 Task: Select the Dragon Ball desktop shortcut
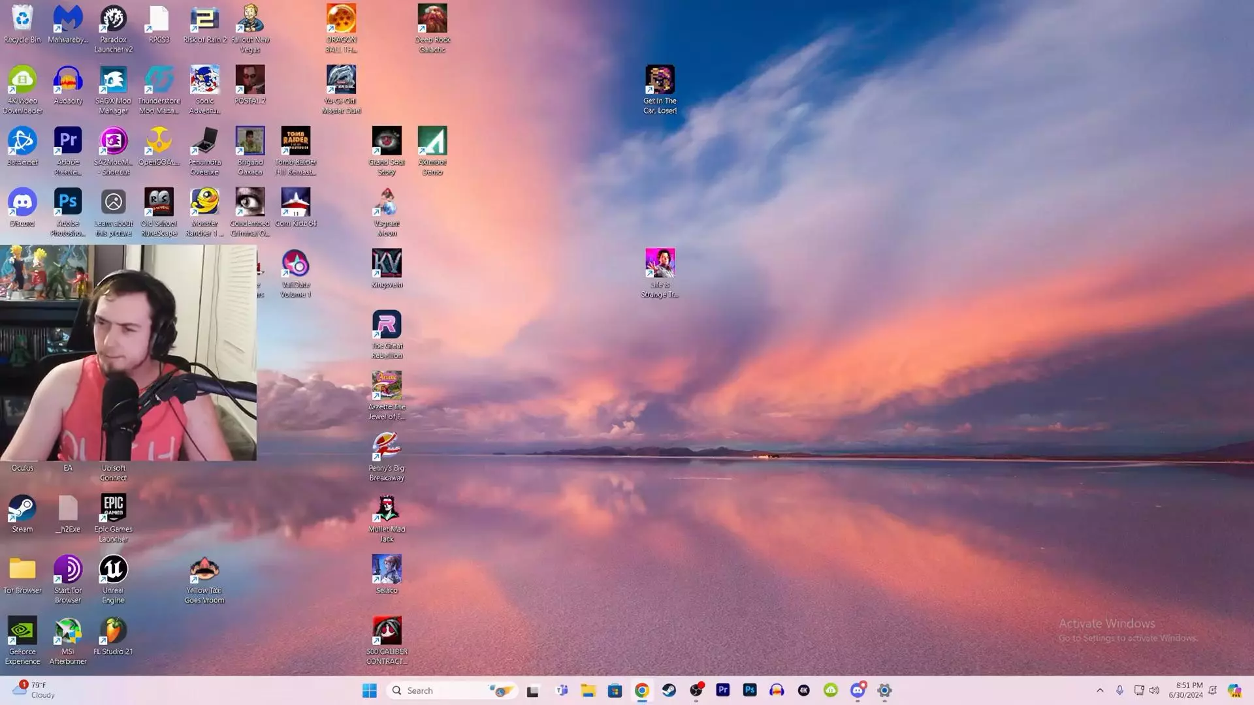pos(341,29)
